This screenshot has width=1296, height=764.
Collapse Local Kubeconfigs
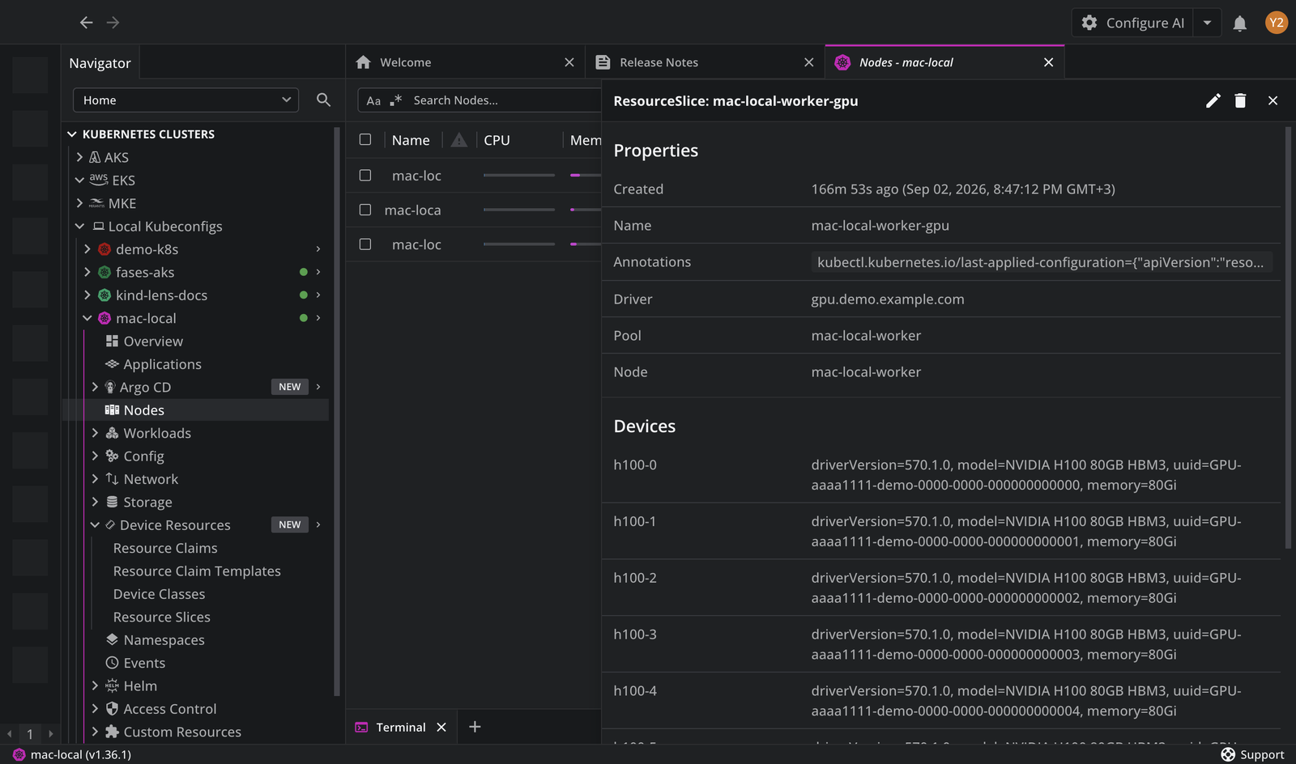79,226
